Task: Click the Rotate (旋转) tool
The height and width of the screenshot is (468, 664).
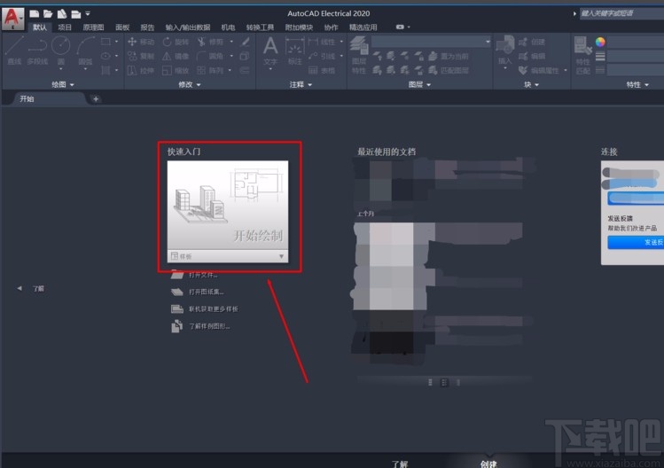Action: point(176,42)
